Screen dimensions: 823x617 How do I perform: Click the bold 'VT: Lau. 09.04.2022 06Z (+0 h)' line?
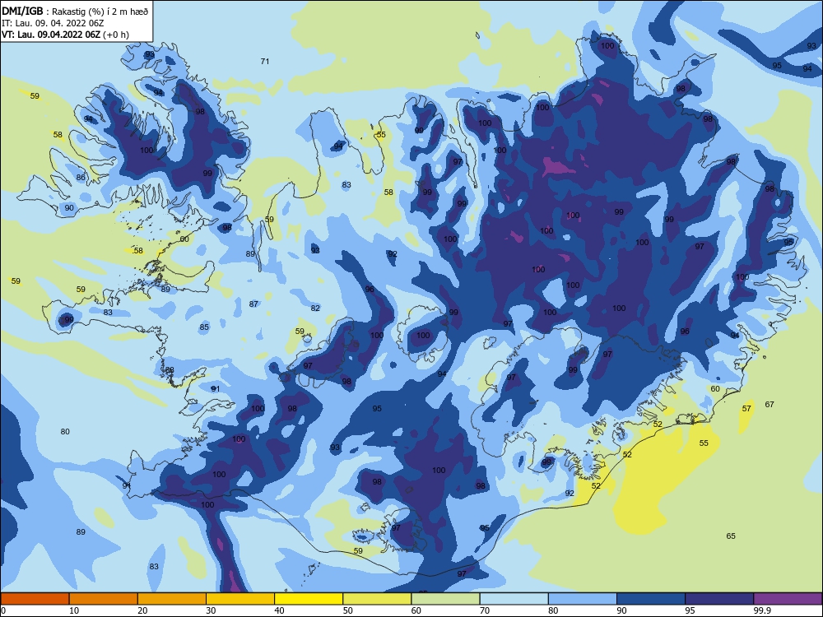65,35
